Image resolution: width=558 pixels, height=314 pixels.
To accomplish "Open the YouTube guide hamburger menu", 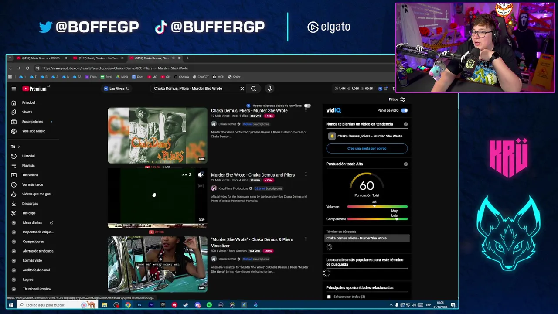I will [x=14, y=89].
